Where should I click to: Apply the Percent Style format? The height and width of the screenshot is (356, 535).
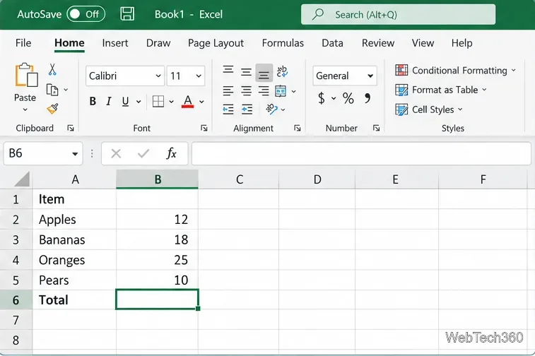[x=348, y=98]
